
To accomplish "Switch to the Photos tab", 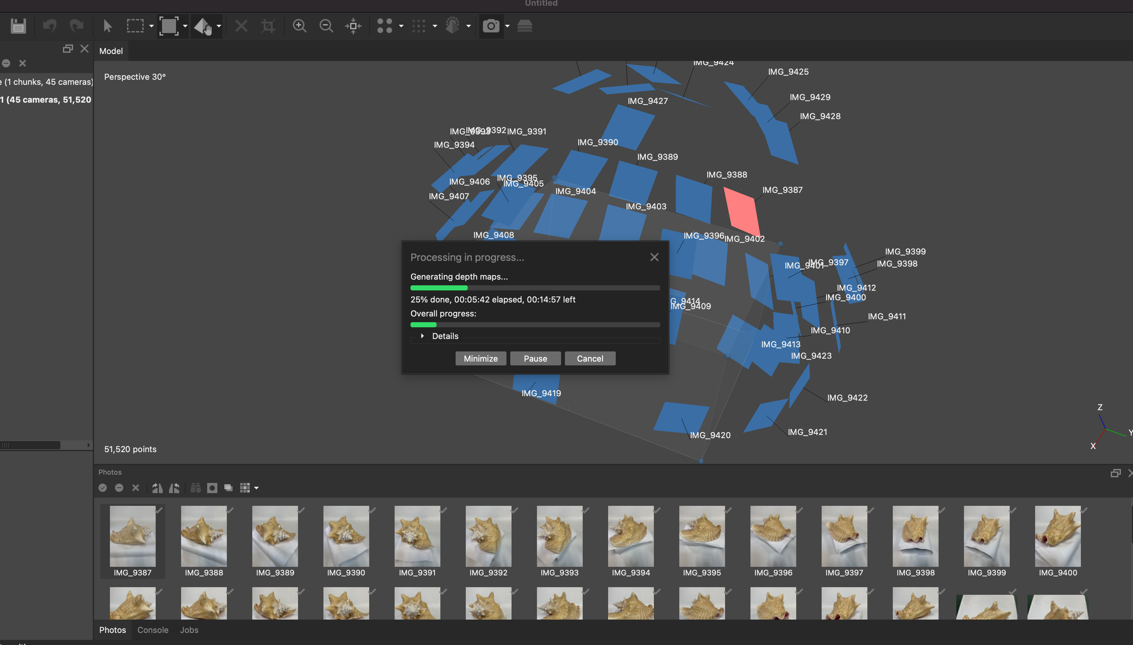I will point(112,630).
